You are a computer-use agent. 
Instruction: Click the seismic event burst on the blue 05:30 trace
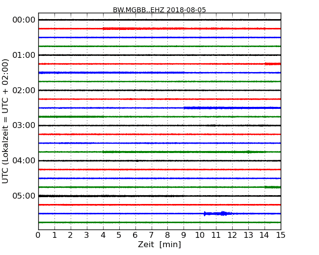pyautogui.click(x=218, y=213)
